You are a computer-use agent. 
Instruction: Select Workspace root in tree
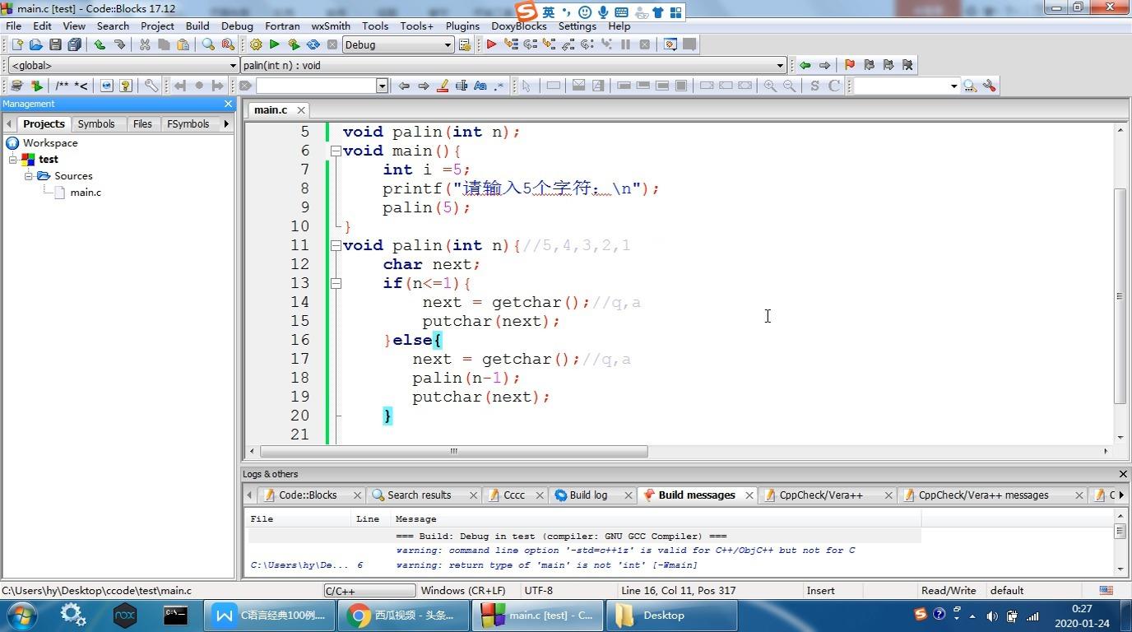(x=50, y=143)
